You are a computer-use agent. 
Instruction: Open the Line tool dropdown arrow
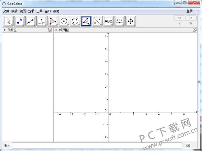coord(34,25)
